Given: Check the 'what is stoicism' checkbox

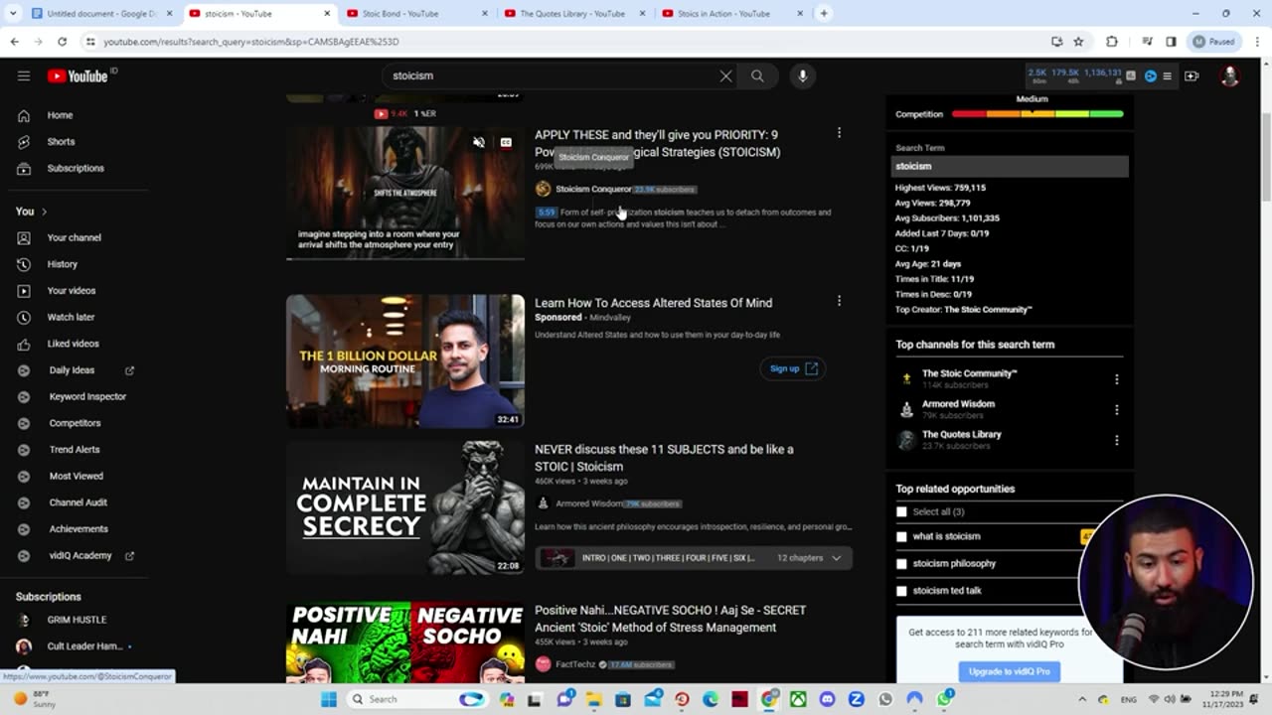Looking at the screenshot, I should (901, 536).
